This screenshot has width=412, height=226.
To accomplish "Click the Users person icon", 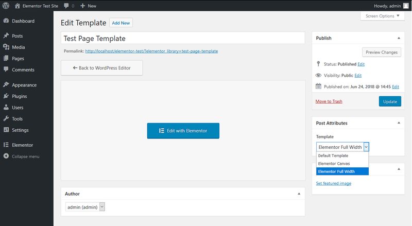I will [6, 107].
